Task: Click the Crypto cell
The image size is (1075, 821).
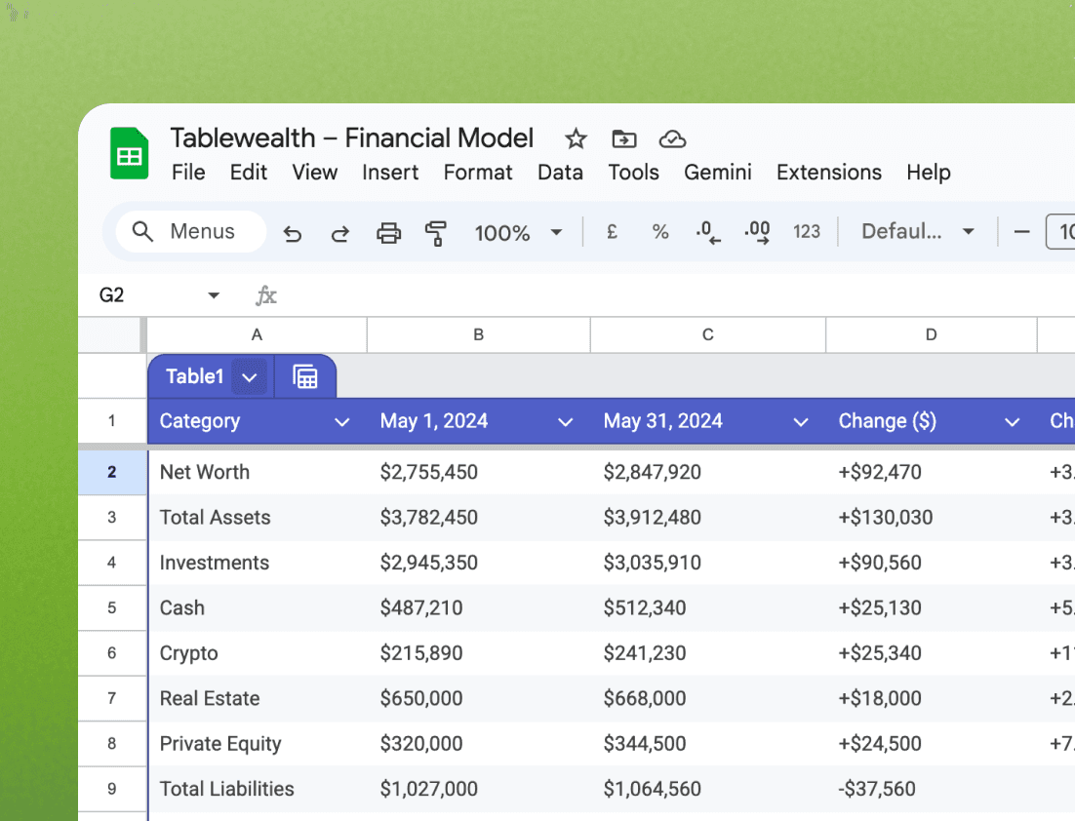Action: coord(258,653)
